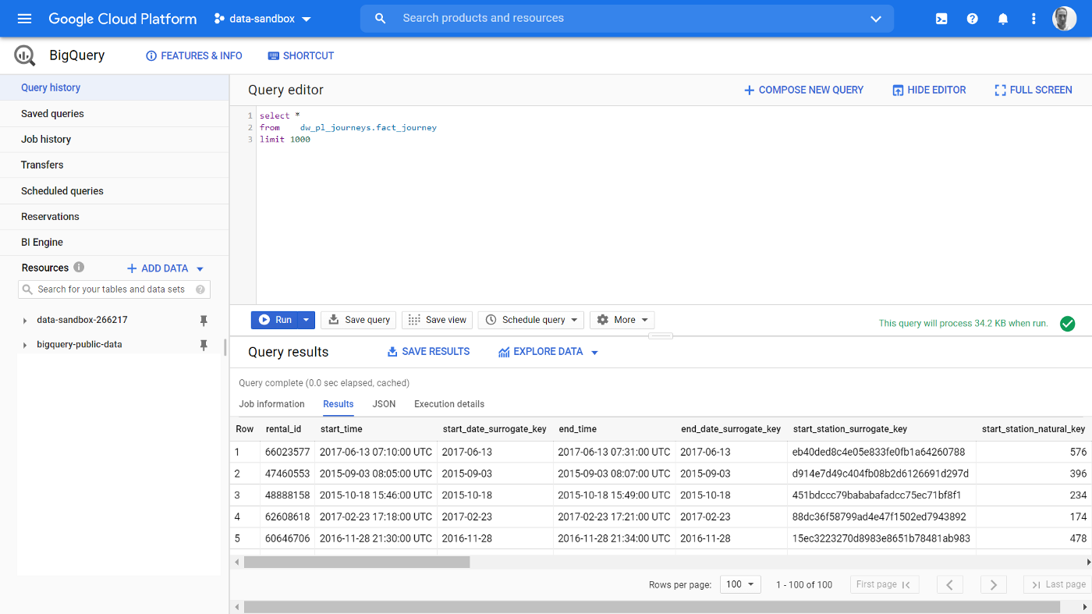
Task: Focus the Search products and resources field
Action: pyautogui.click(x=626, y=19)
